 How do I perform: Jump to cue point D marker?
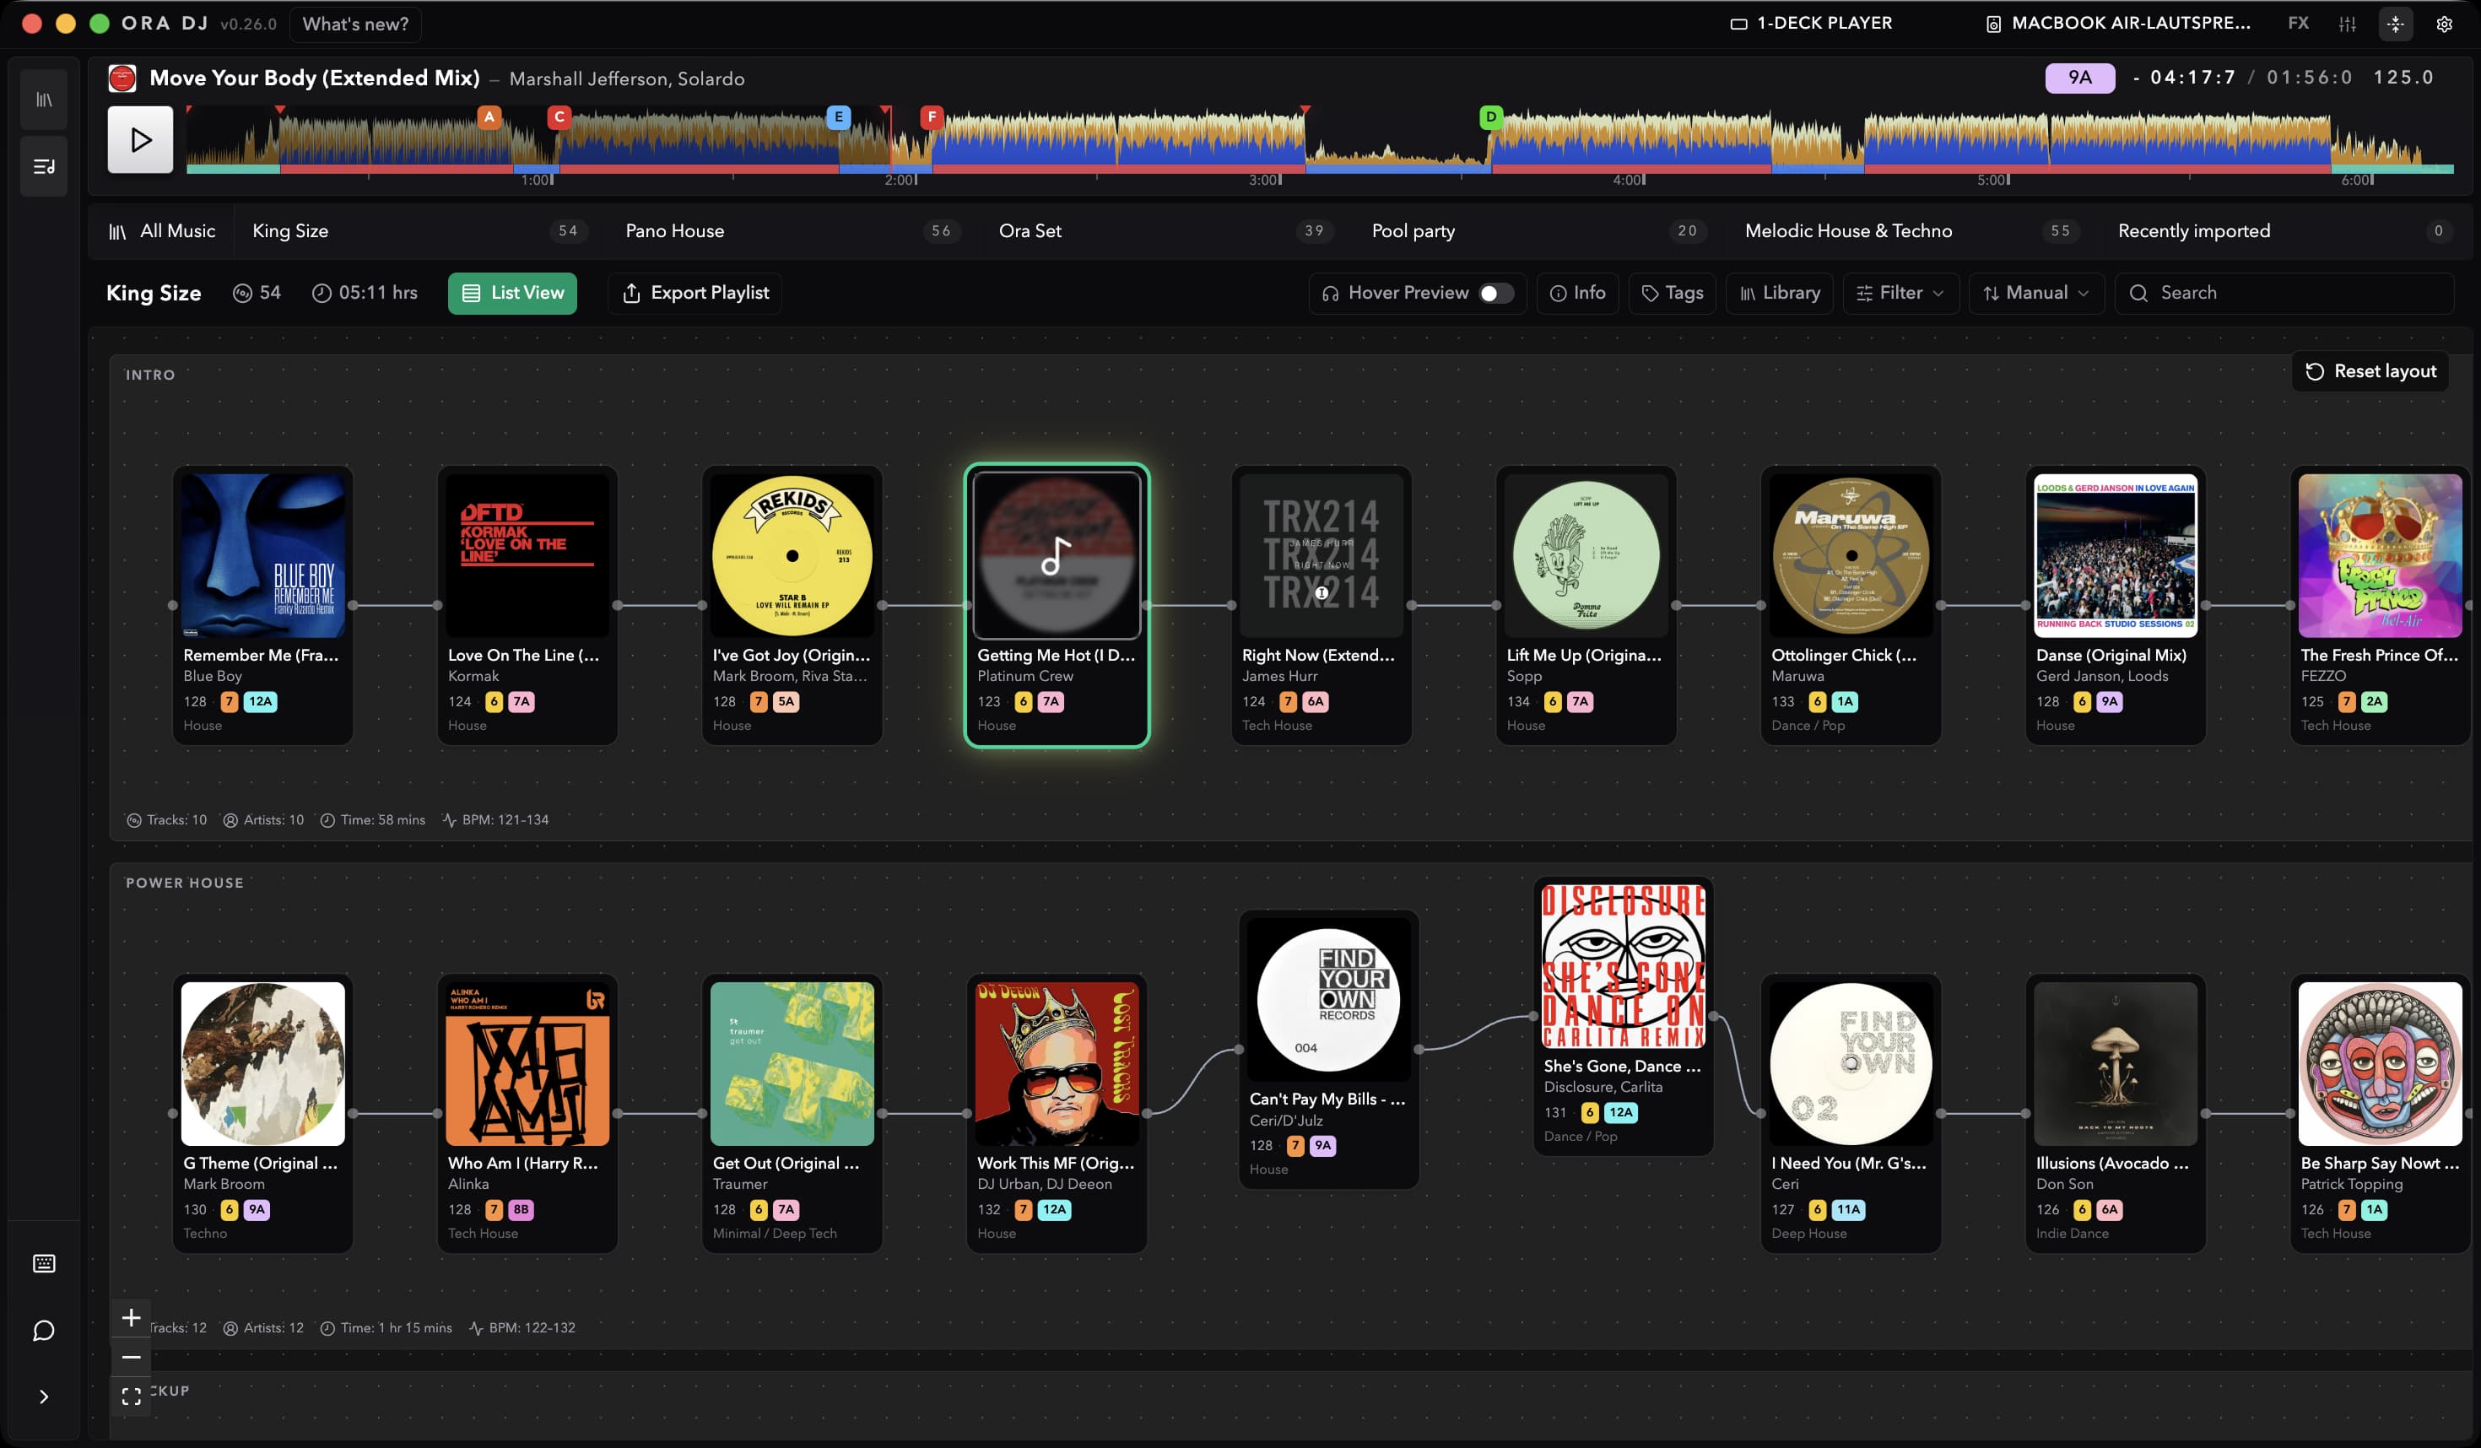(1490, 117)
